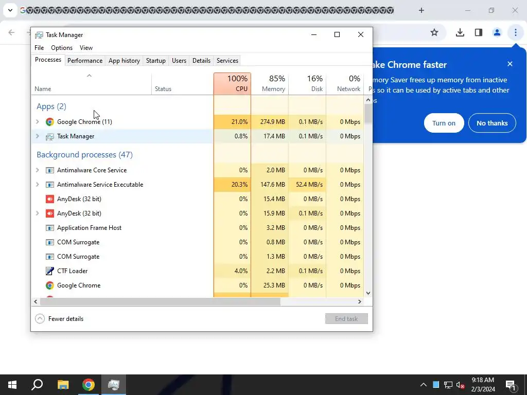Click horizontal scrollbar right arrow
The image size is (527, 395).
tap(360, 301)
